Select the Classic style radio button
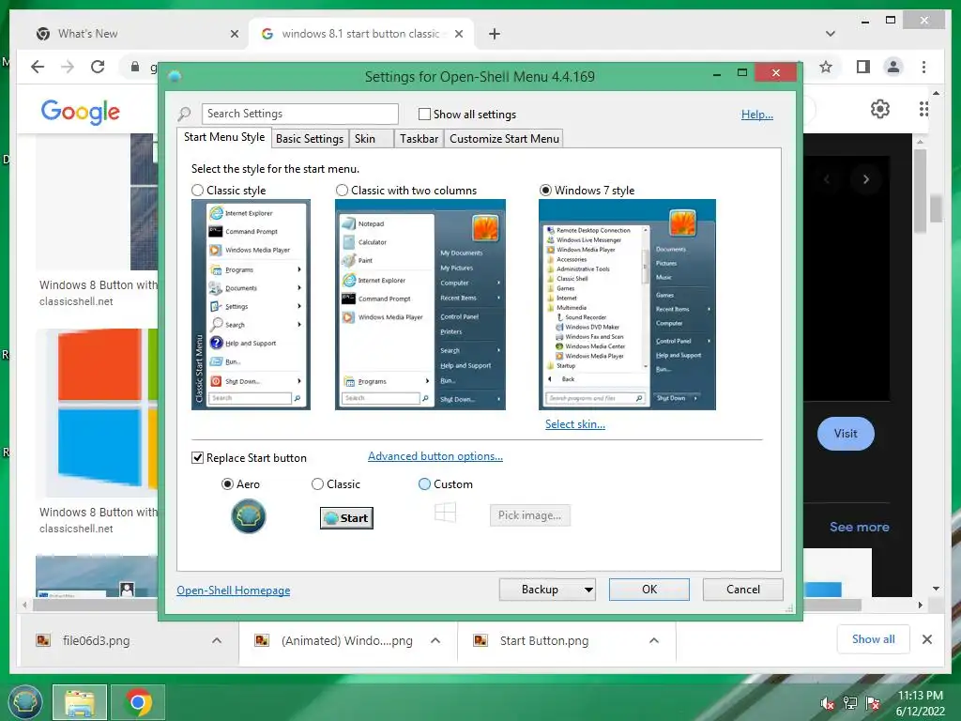961x721 pixels. pyautogui.click(x=197, y=190)
